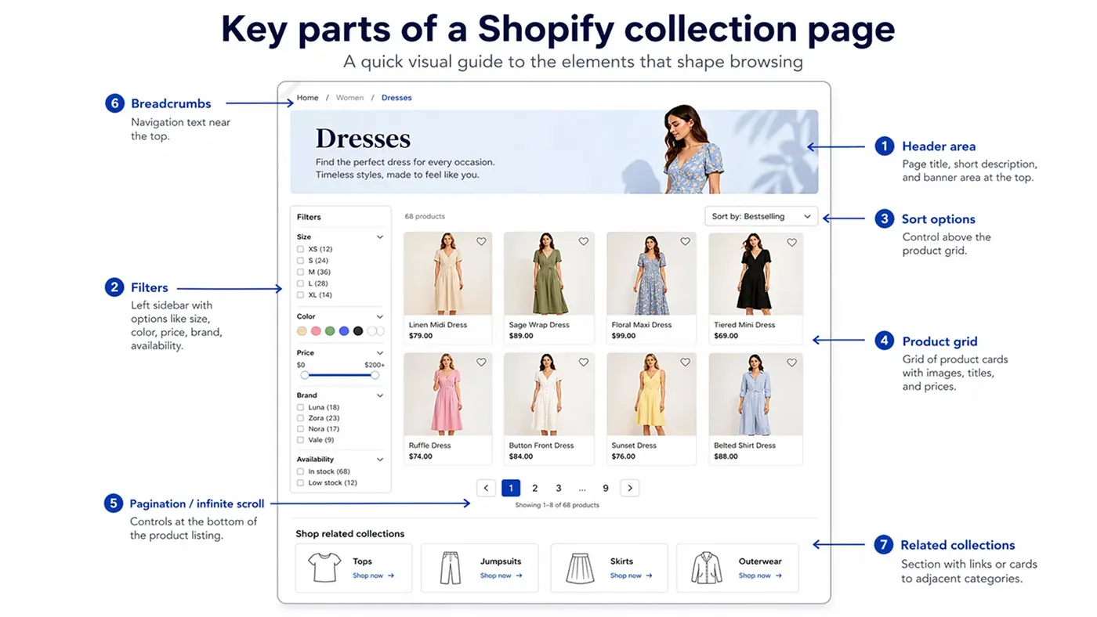Collapse the Availability filter section
The image size is (1097, 617).
pyautogui.click(x=380, y=459)
